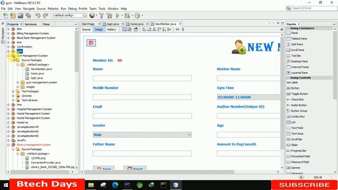
Task: Toggle Selection Mode in designer toolbar
Action: coord(125,30)
